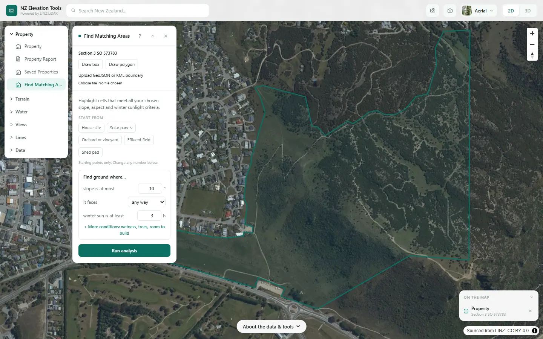Open the Aerial basemap dropdown
The image size is (543, 339).
point(479,11)
